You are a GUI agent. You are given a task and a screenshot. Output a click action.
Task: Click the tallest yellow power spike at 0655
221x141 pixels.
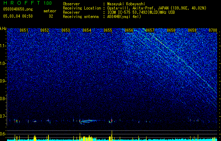tap(112, 135)
